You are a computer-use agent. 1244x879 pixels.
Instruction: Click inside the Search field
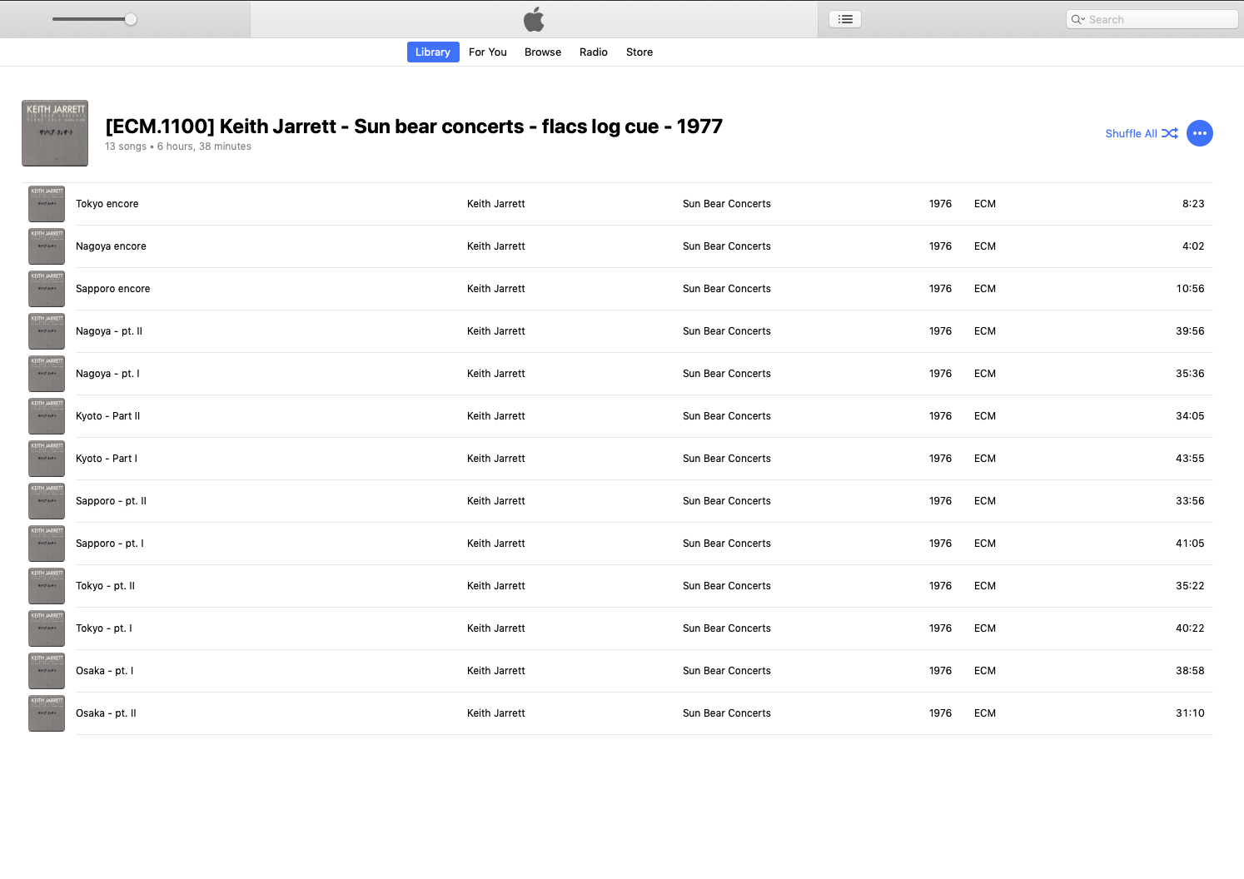[x=1152, y=19]
